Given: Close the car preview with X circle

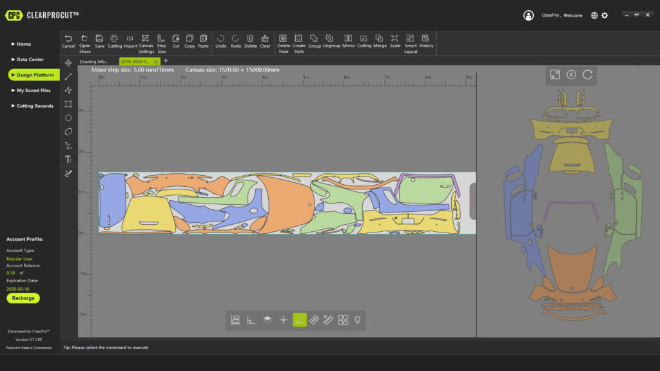Looking at the screenshot, I should point(571,75).
